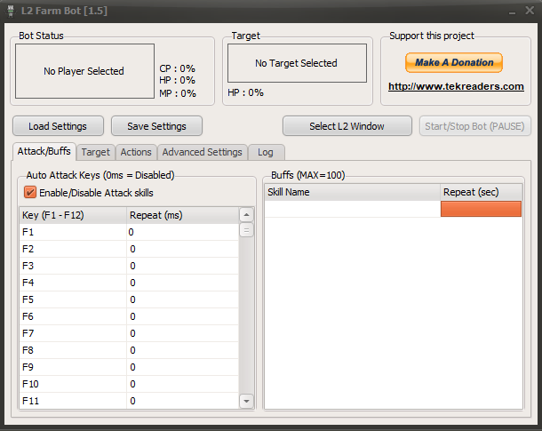Click the attack keys list scroll-up arrow
The width and height of the screenshot is (542, 431).
tap(246, 215)
